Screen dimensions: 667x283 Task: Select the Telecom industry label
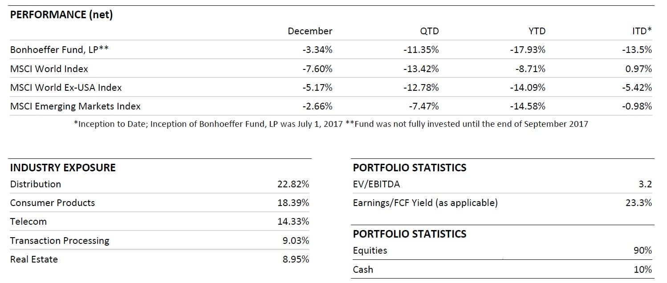click(28, 222)
